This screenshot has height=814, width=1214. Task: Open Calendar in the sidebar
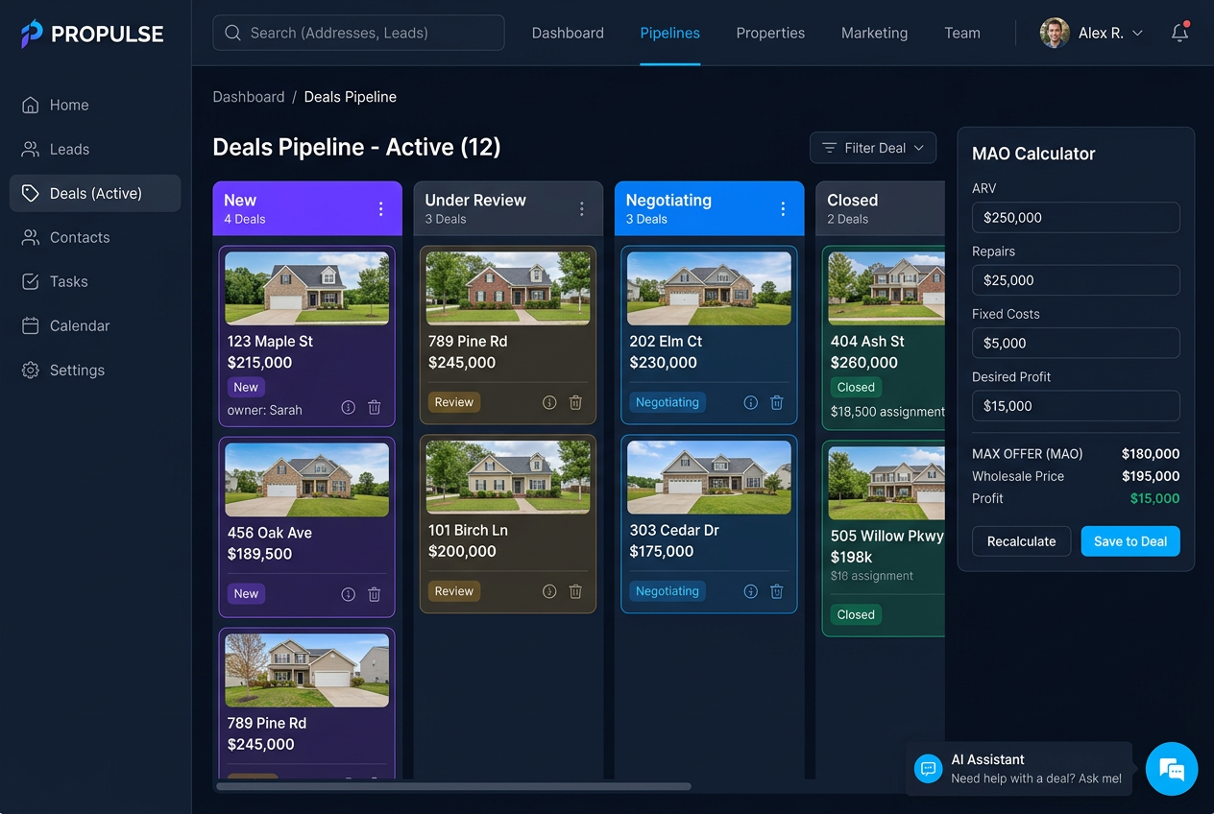(94, 325)
